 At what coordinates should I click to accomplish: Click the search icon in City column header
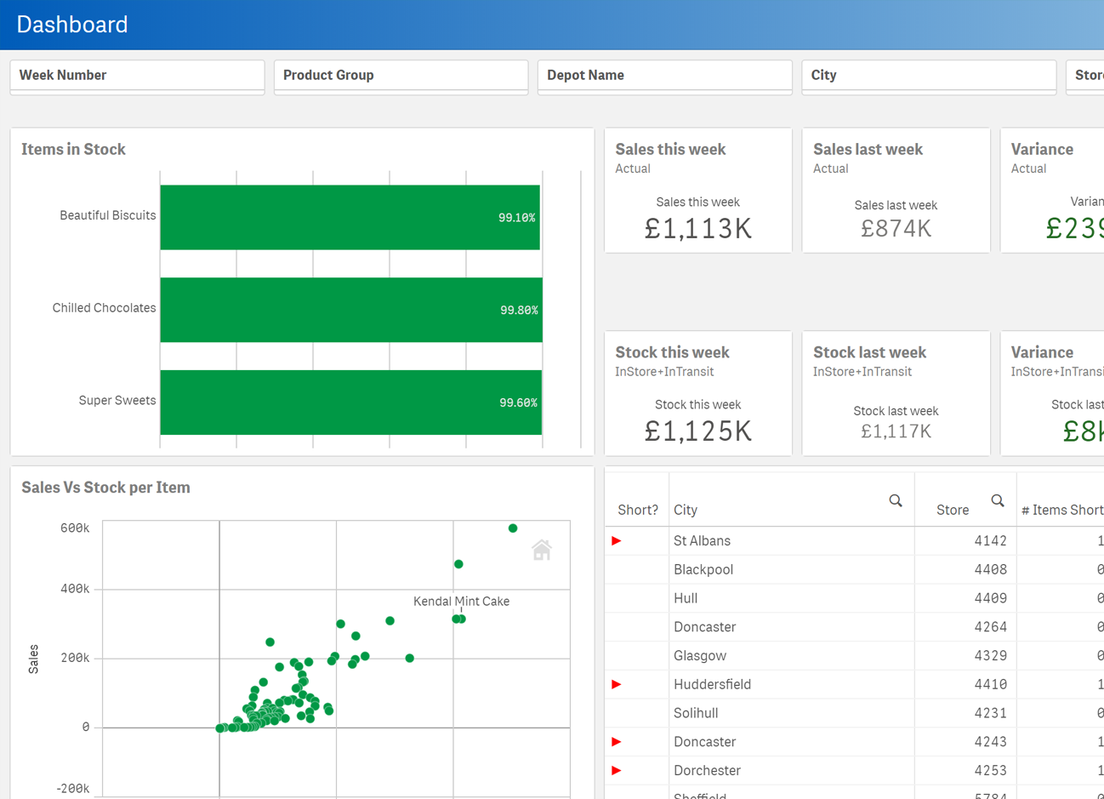tap(896, 500)
